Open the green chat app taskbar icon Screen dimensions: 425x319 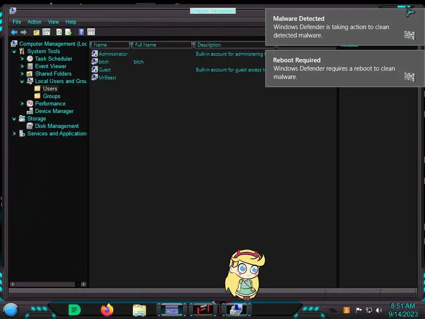point(75,310)
